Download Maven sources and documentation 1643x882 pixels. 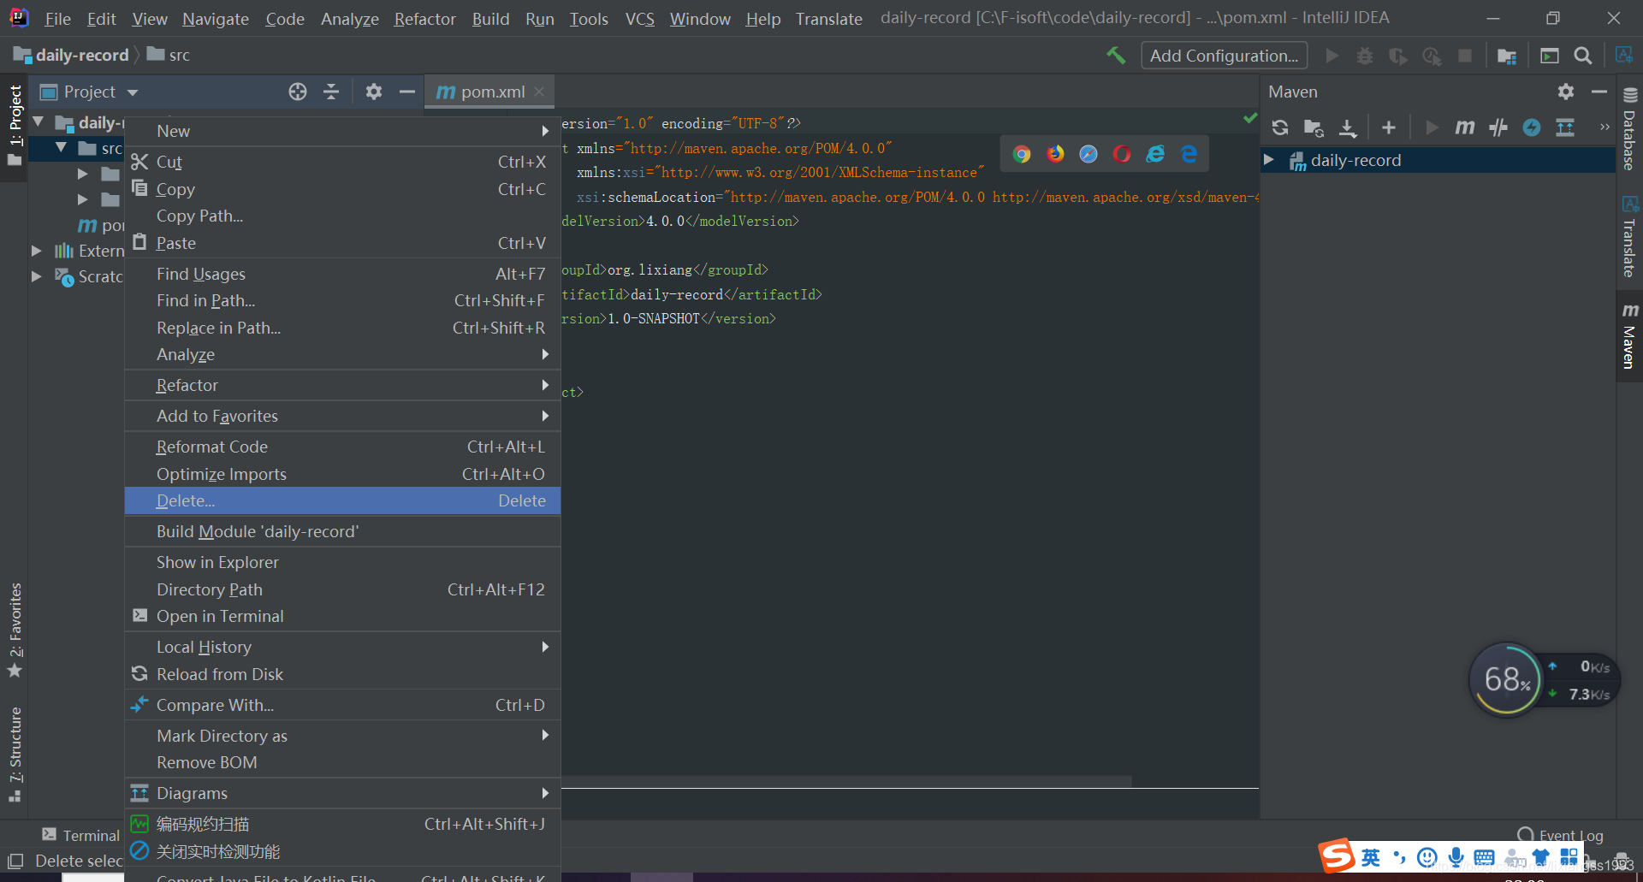[x=1348, y=127]
